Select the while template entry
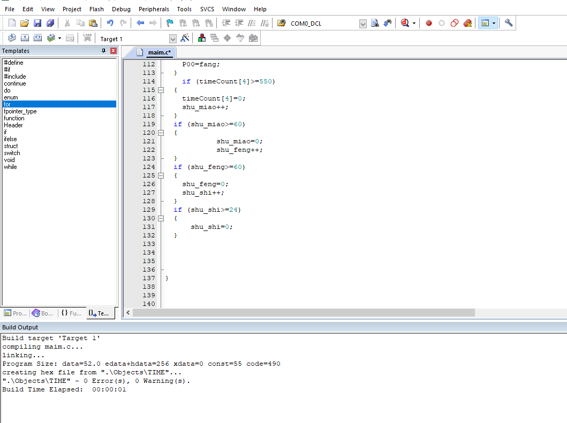Screen dimensions: 567x423 11,167
